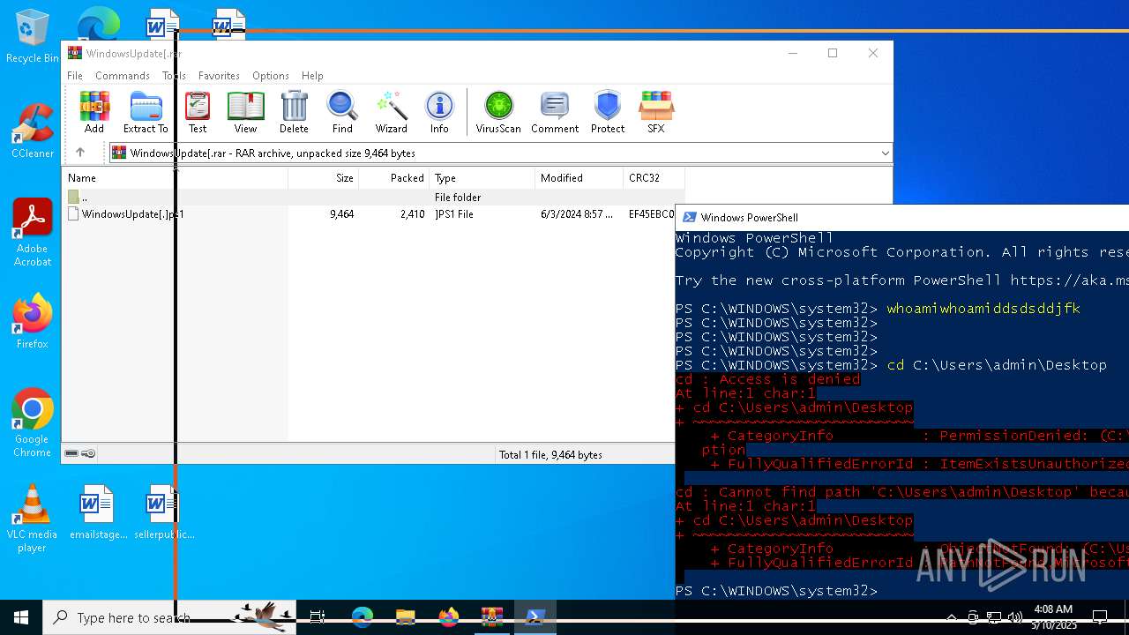The image size is (1129, 635).
Task: Select the WindowsUpdate[.]ps1 file row
Action: coord(372,214)
